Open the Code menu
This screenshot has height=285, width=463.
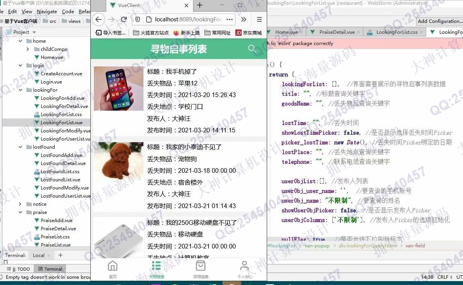(68, 12)
